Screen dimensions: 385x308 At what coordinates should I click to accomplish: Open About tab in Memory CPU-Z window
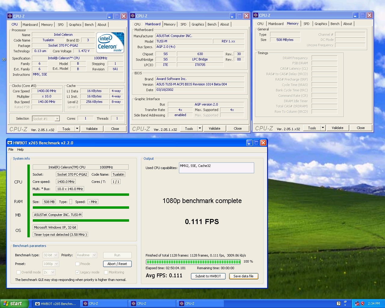point(347,24)
